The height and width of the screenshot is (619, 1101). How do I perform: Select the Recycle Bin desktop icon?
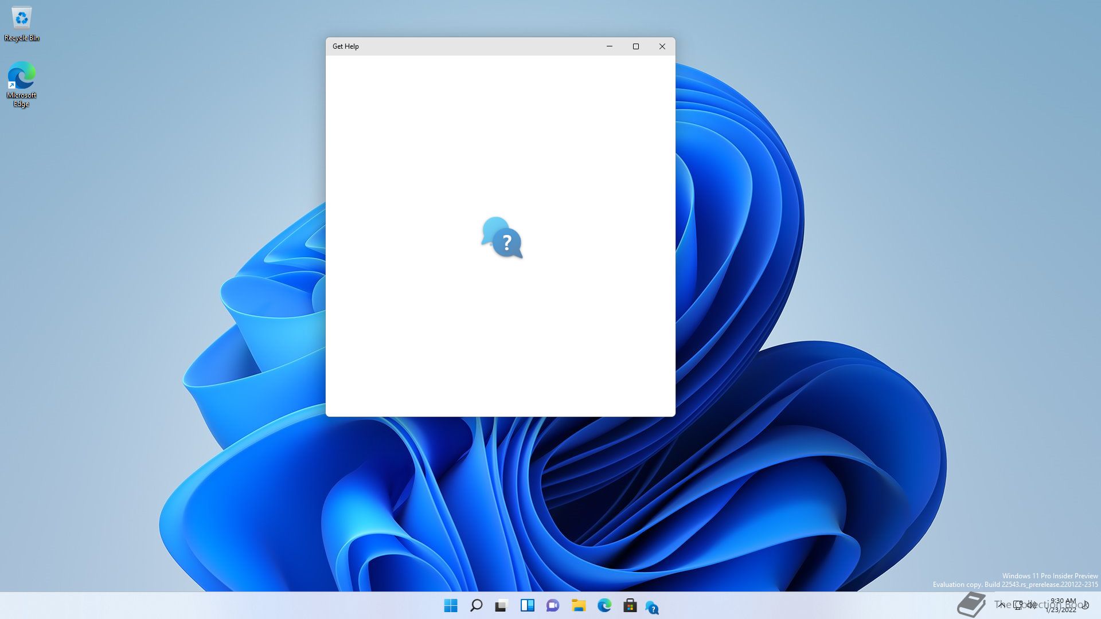pos(22,25)
